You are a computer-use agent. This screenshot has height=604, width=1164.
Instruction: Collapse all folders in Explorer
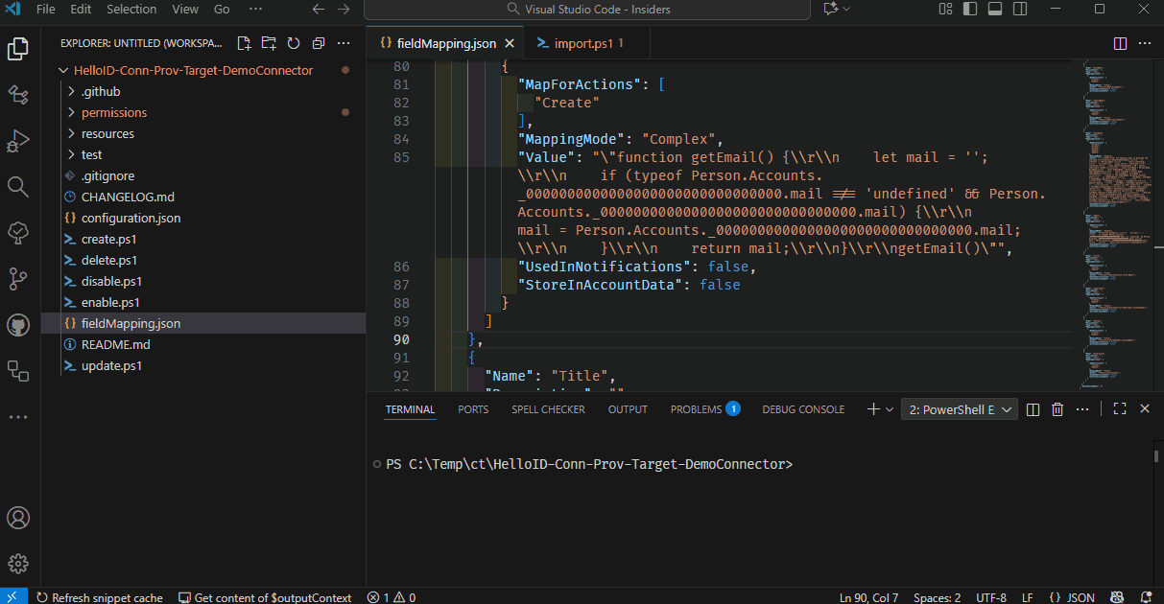tap(319, 43)
